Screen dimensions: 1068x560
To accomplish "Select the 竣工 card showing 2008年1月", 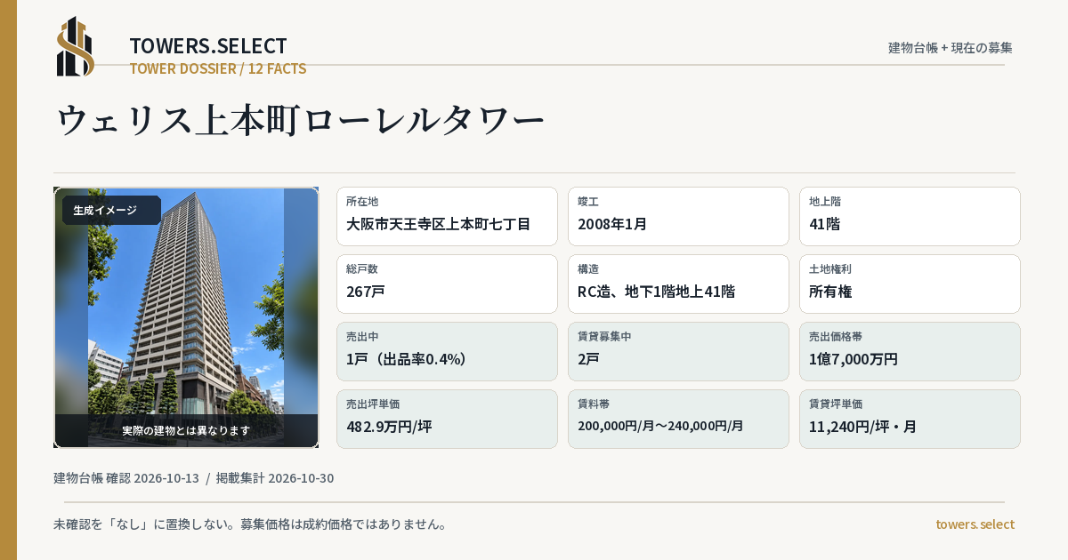I will coord(678,216).
